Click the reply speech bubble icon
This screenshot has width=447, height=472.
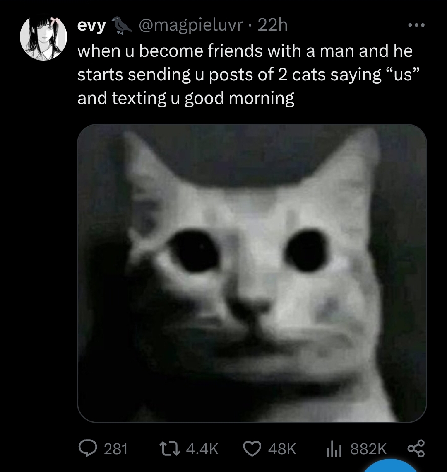88,448
